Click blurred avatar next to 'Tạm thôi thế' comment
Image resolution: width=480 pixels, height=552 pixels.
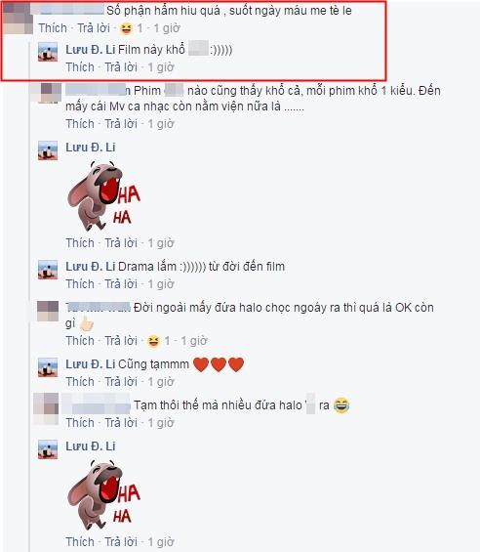coord(46,408)
